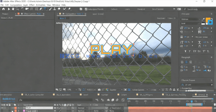Switch to the Project panel tab
Image resolution: width=216 pixels, height=112 pixels.
click(5, 14)
